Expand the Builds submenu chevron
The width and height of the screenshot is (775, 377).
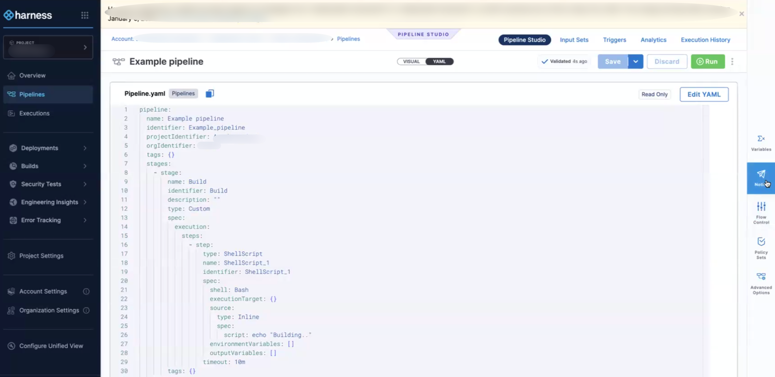[x=85, y=166]
